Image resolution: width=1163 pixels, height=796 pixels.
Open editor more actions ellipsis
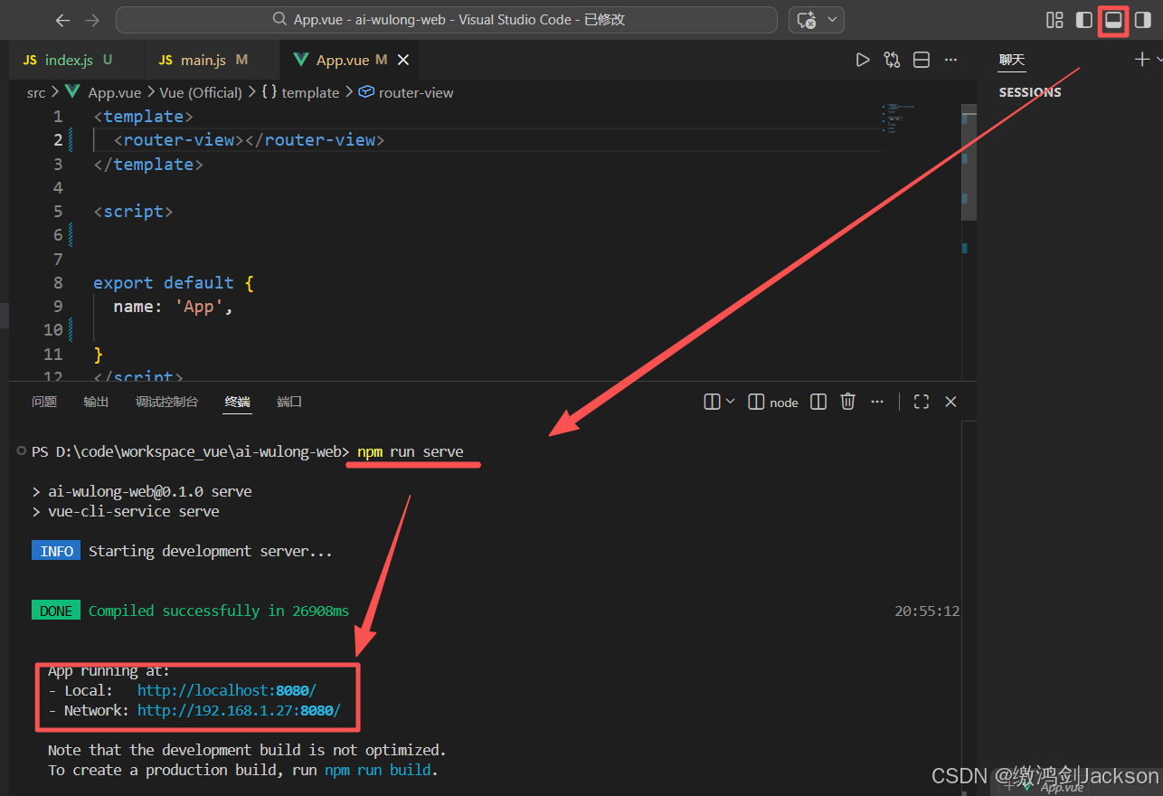(950, 60)
